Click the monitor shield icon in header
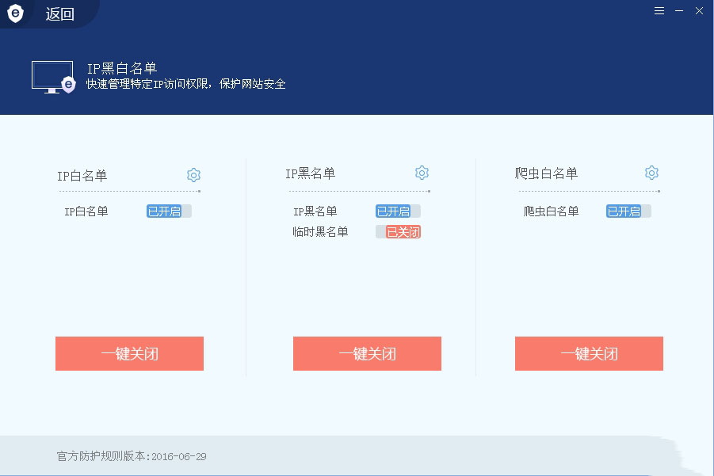Image resolution: width=714 pixels, height=476 pixels. click(53, 78)
